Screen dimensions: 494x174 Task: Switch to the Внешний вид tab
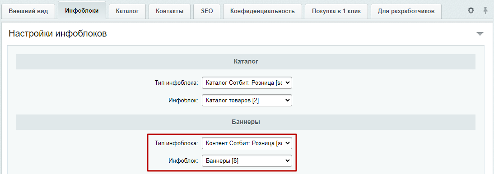click(x=28, y=11)
